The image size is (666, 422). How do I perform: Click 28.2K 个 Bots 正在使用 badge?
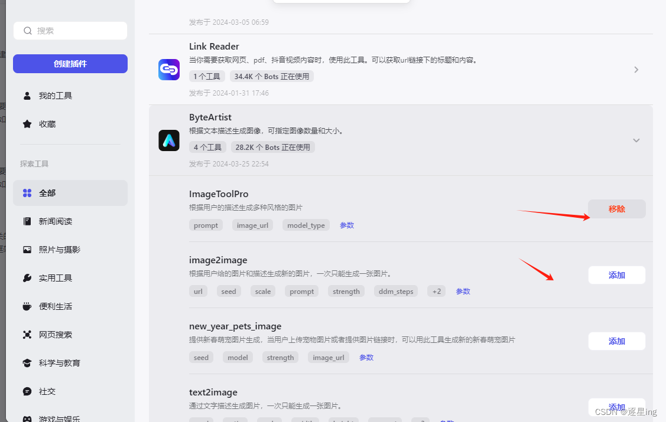272,147
